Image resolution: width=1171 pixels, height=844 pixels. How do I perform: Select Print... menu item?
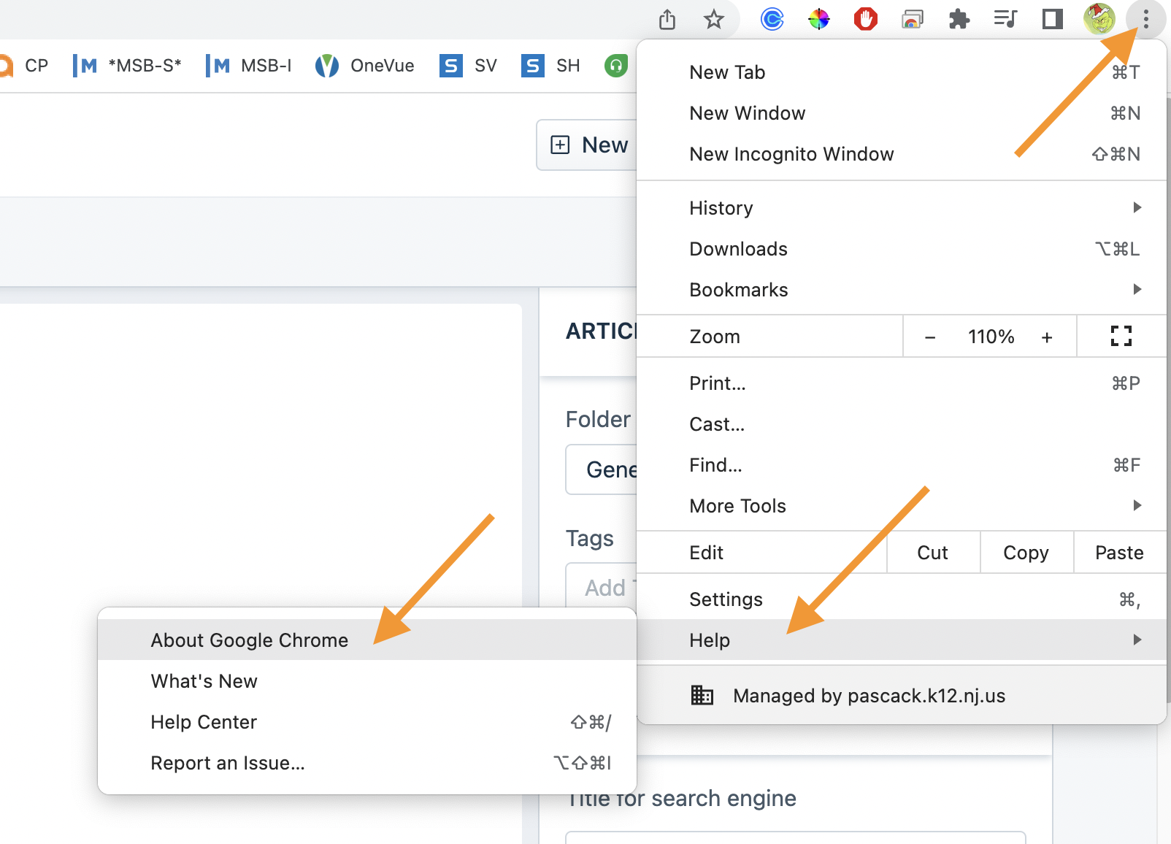point(902,383)
